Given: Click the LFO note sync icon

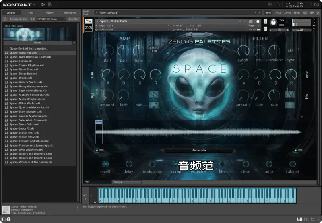Looking at the screenshot, I should pyautogui.click(x=154, y=105).
